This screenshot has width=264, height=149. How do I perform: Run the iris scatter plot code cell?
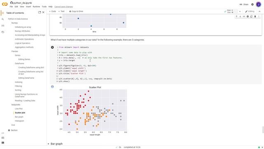52,47
